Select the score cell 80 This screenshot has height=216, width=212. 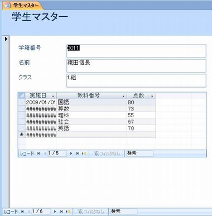141,102
